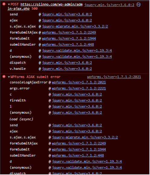Open jquery.min.js link in second send row
This screenshot has height=175, width=150.
pyautogui.click(x=77, y=125)
